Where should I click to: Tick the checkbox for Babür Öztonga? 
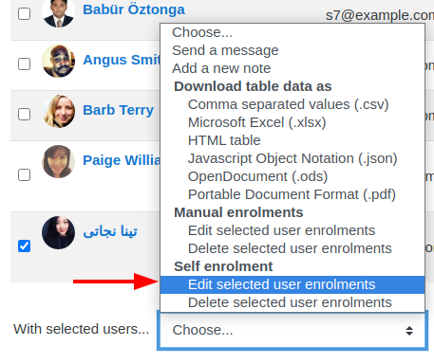point(24,14)
